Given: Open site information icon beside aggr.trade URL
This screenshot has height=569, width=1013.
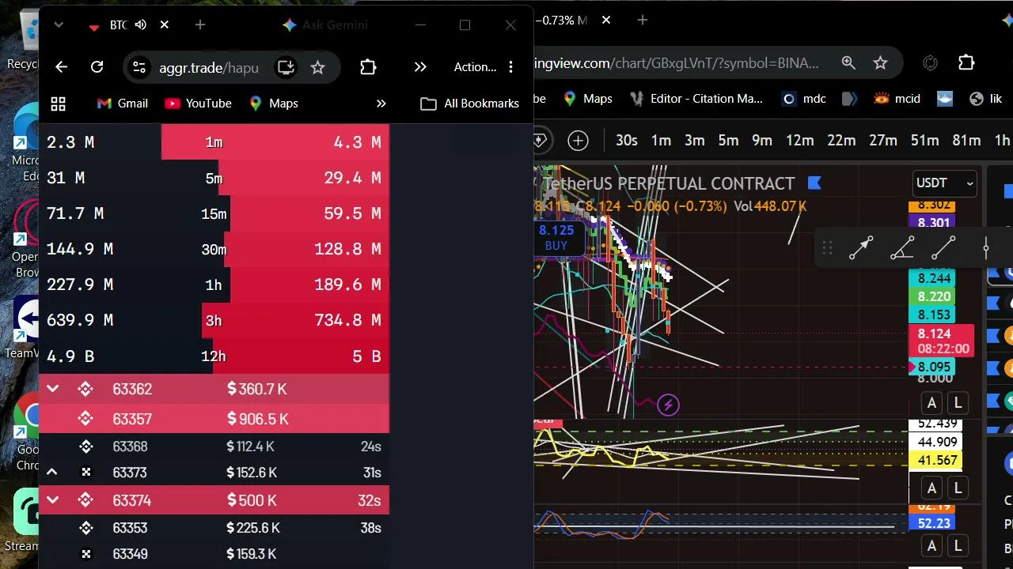Looking at the screenshot, I should (139, 67).
